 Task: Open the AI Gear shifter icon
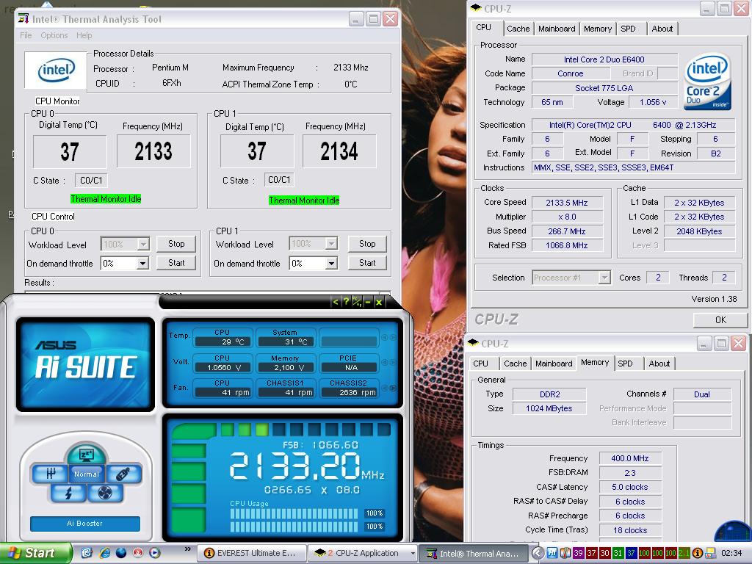pos(50,474)
